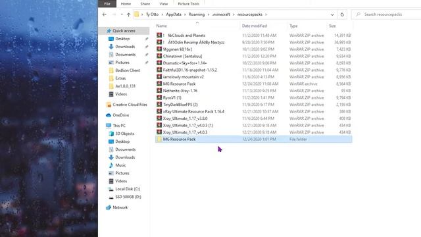Open Documents under Quick access

coord(126,55)
